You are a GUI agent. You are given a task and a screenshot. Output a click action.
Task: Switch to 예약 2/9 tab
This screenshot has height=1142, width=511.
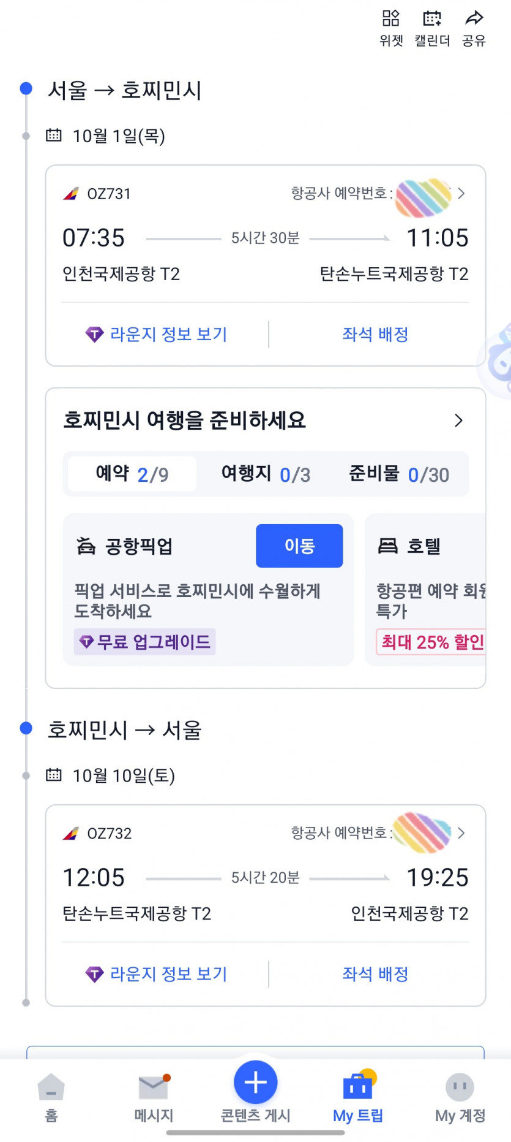click(x=132, y=474)
